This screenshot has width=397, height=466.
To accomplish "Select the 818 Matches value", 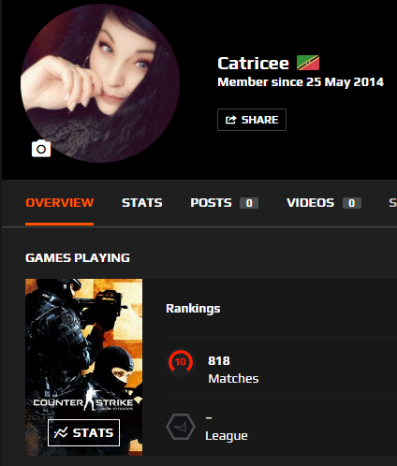I will tap(219, 361).
